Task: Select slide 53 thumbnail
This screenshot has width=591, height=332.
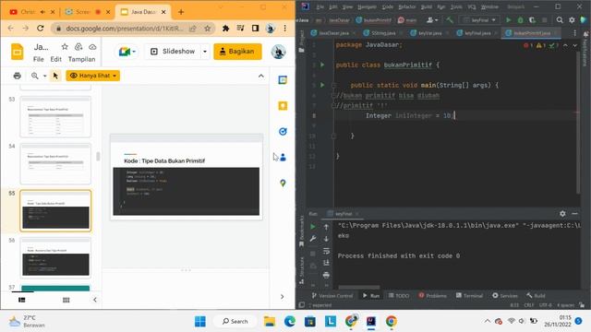Action: (55, 117)
